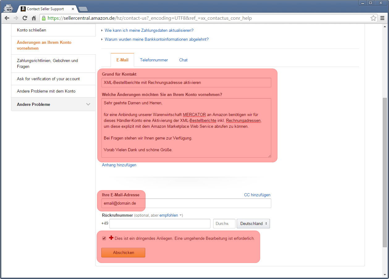Click the scrollbar up arrow
Image resolution: width=389 pixels, height=279 pixels.
pyautogui.click(x=385, y=26)
